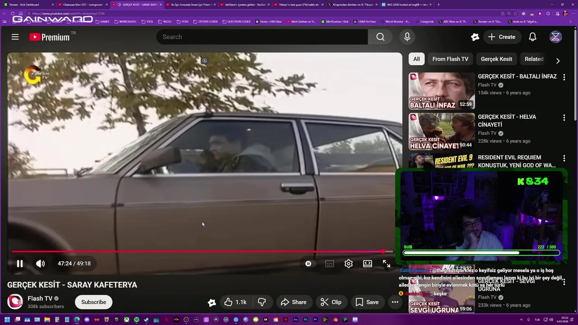Open more actions ellipsis under video
578x325 pixels.
click(x=395, y=302)
